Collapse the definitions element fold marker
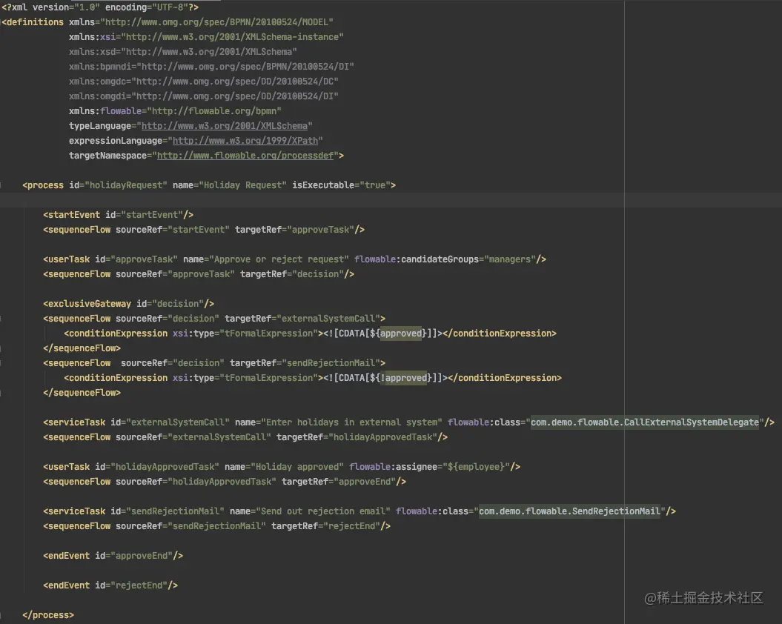 (2, 22)
